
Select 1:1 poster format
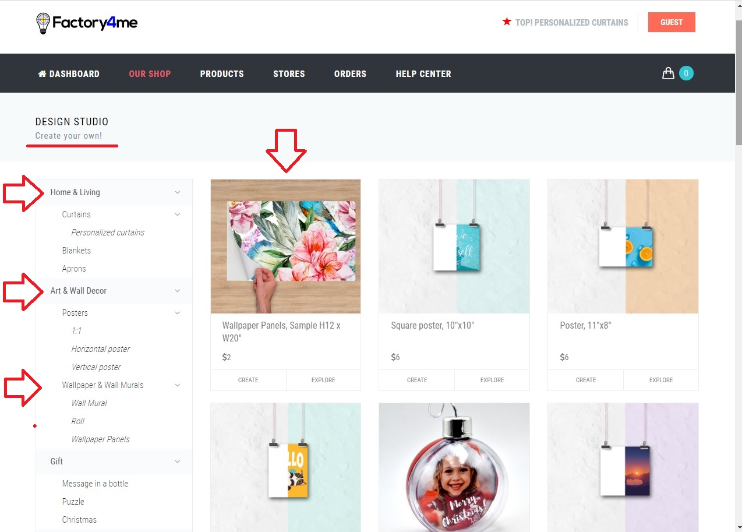76,331
